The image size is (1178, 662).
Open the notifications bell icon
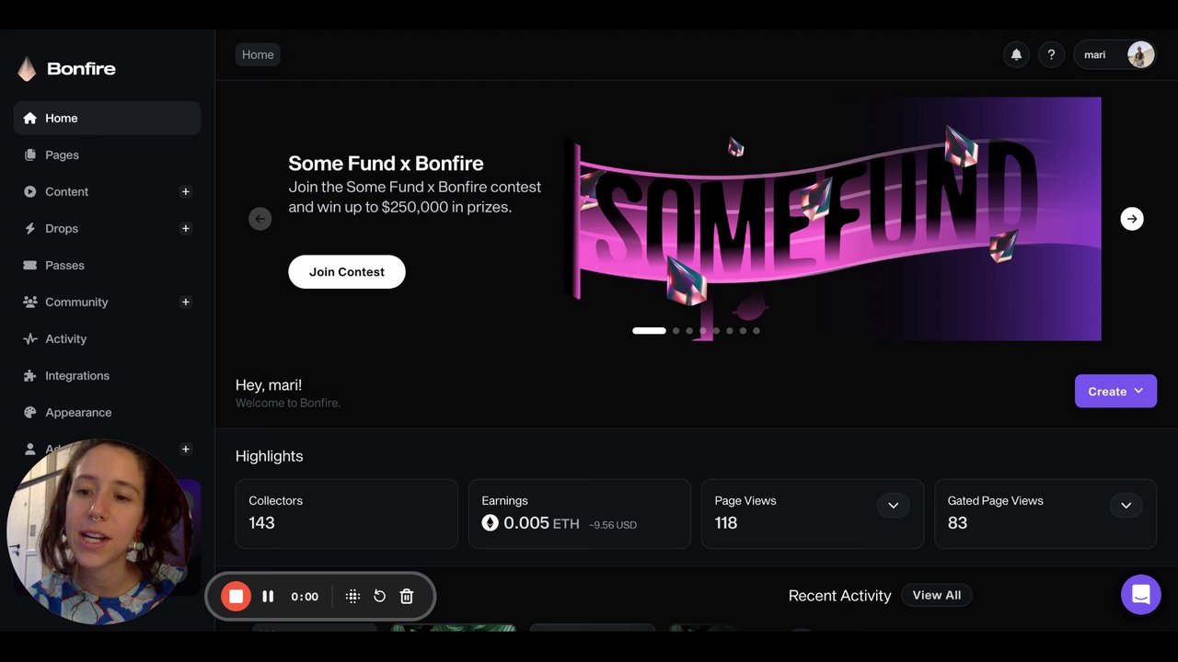[1016, 54]
